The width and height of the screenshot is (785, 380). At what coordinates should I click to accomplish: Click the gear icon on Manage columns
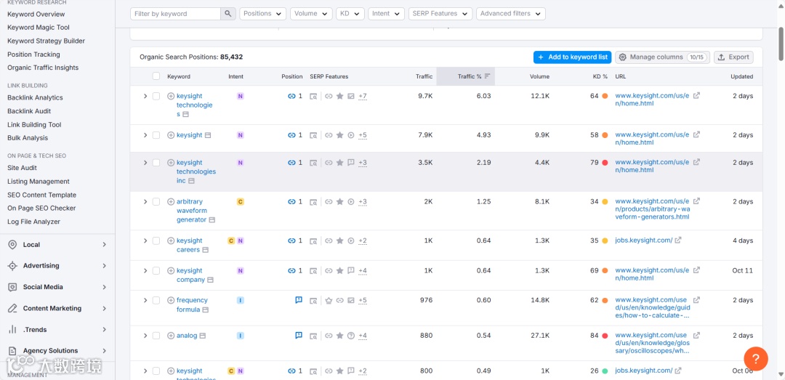623,57
